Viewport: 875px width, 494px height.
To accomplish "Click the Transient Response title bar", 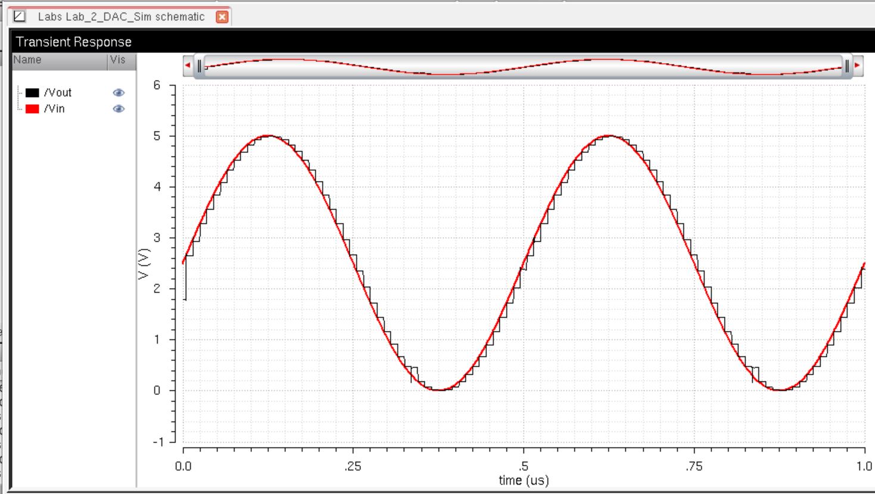I will [x=73, y=42].
